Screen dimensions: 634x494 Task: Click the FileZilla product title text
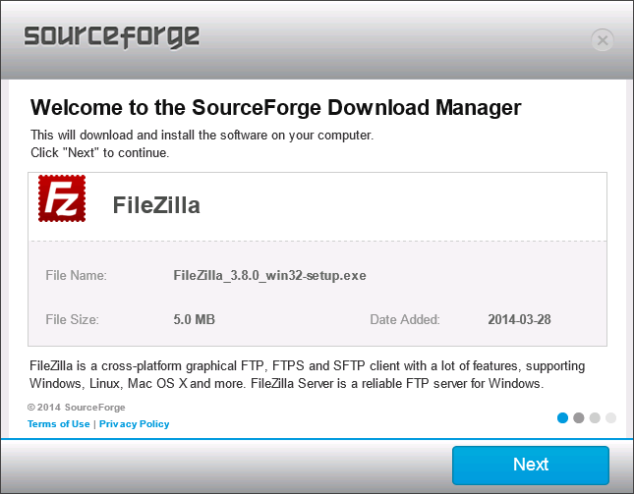click(x=156, y=205)
